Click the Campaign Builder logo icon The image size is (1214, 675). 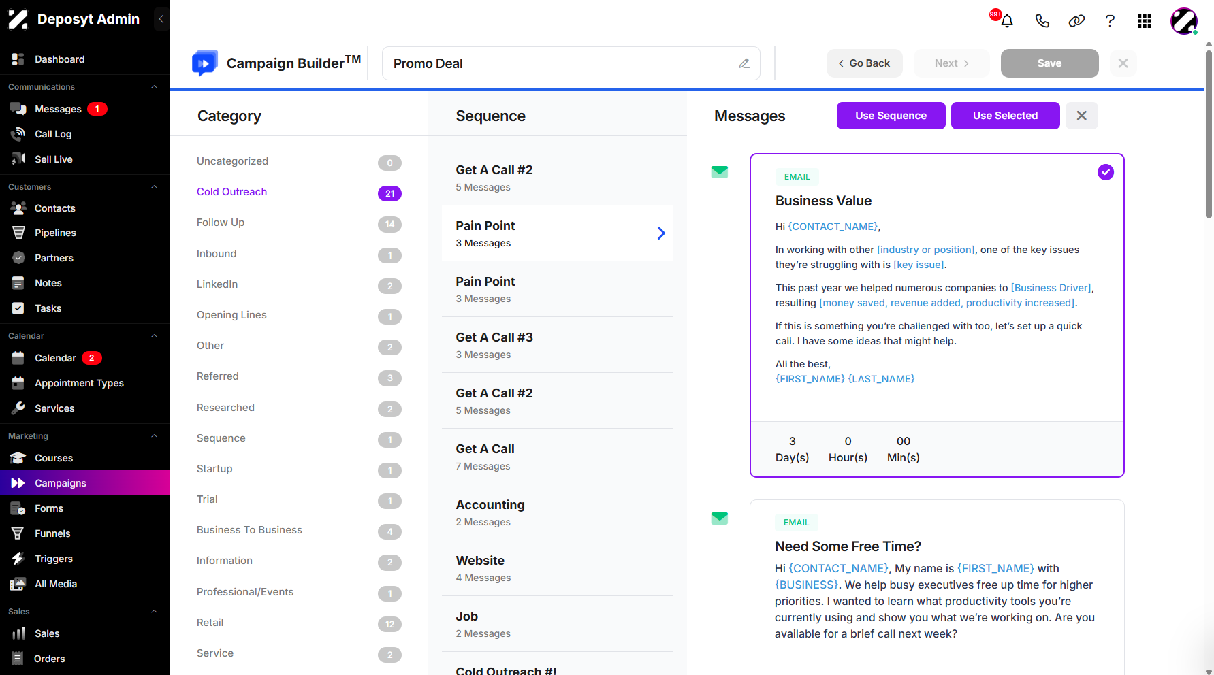[x=205, y=63]
